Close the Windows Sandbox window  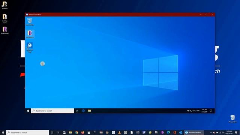(x=212, y=15)
